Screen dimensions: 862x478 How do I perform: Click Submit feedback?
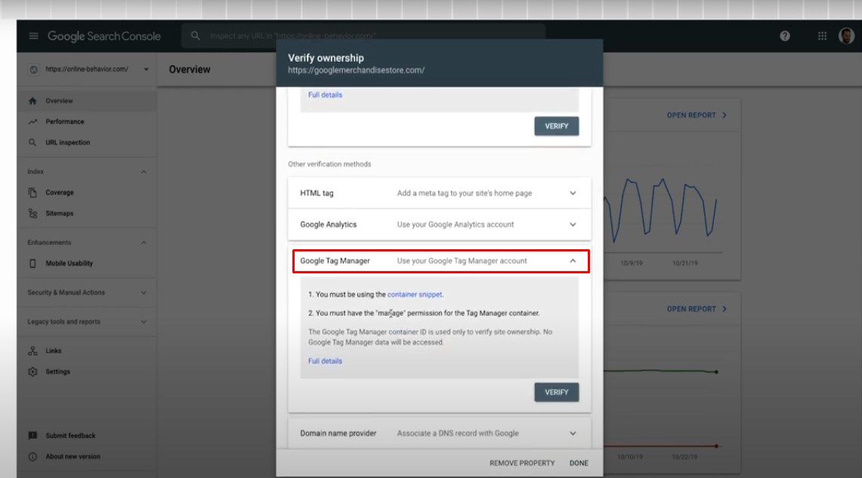[x=70, y=436]
